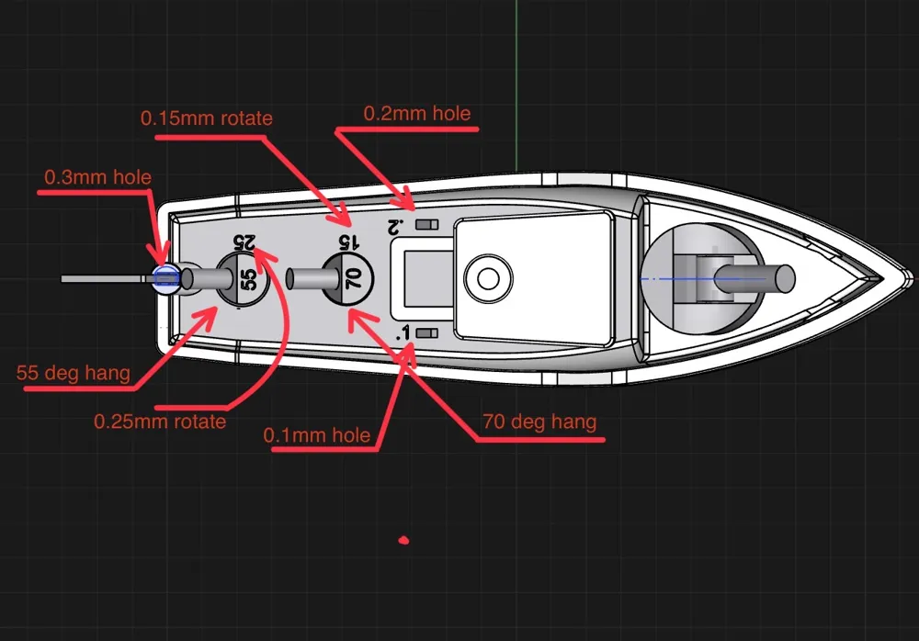Viewport: 919px width, 641px height.
Task: Click the '70 deg hang' label
Action: (x=539, y=422)
